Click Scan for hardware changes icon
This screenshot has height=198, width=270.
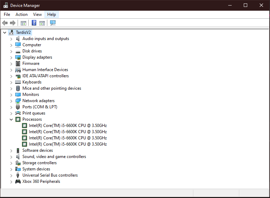[53, 23]
